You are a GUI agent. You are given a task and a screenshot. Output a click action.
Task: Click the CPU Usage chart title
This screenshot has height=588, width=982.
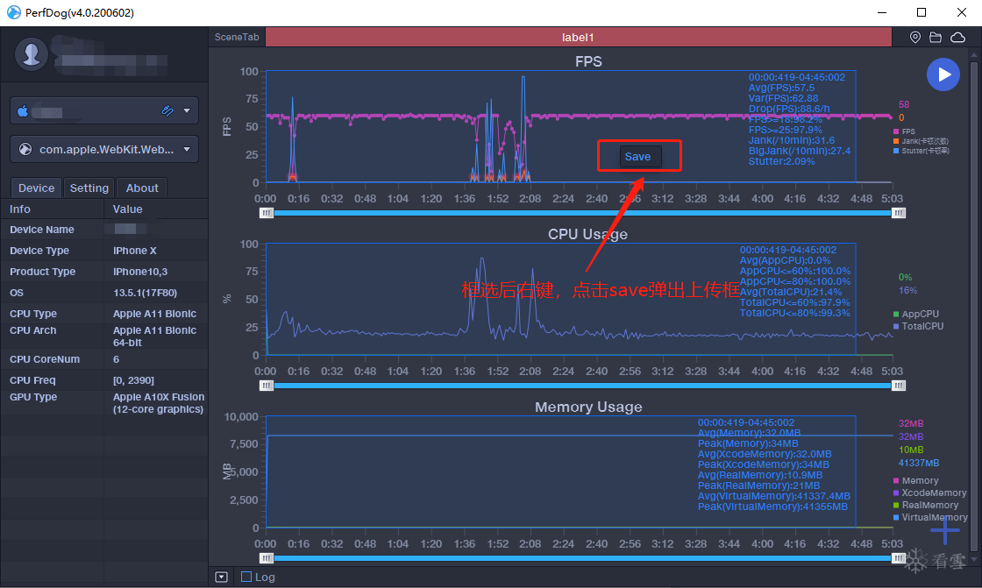(x=587, y=234)
